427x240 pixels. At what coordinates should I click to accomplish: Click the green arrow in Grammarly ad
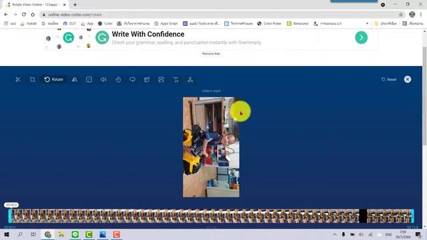(x=362, y=37)
